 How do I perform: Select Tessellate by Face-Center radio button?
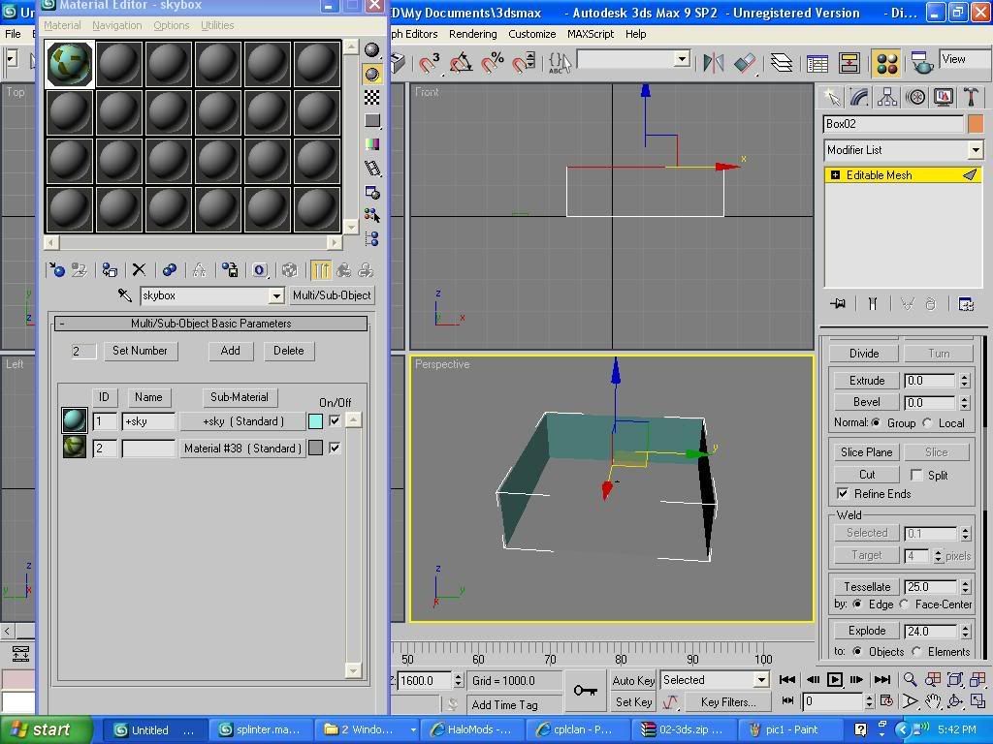click(x=905, y=604)
